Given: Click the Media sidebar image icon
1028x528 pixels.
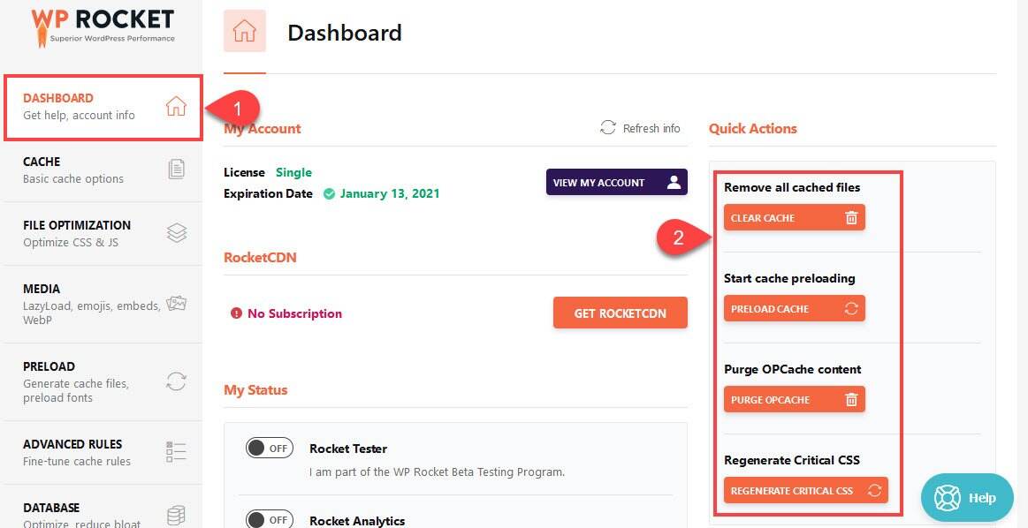Looking at the screenshot, I should (x=177, y=304).
